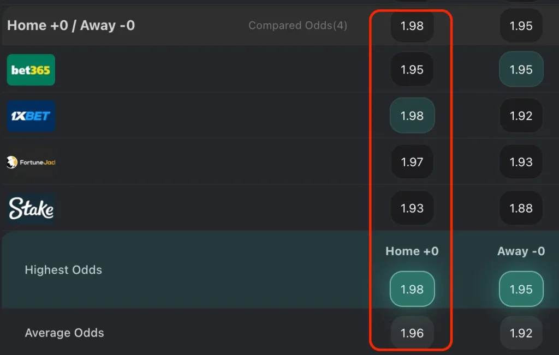The image size is (559, 355).
Task: Open the bet365 bookmaker logo
Action: (31, 70)
